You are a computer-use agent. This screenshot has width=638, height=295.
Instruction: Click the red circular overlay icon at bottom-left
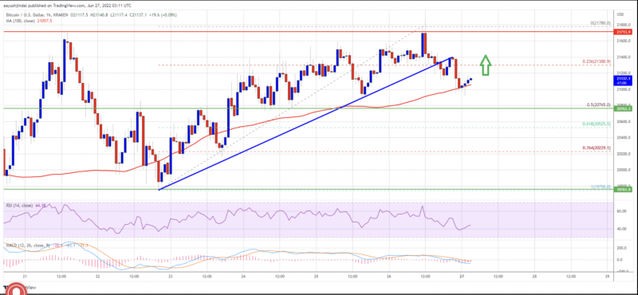[x=17, y=289]
